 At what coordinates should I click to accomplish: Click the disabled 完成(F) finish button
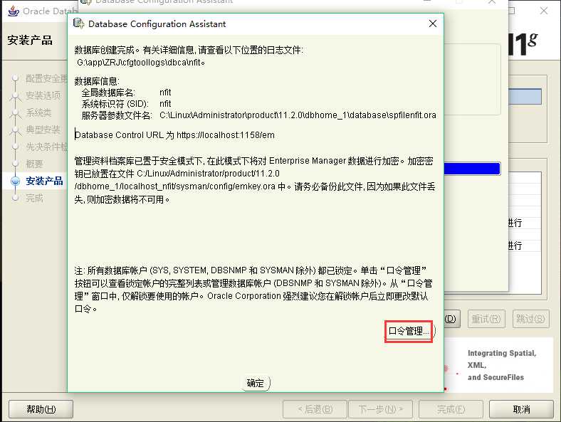(x=451, y=409)
